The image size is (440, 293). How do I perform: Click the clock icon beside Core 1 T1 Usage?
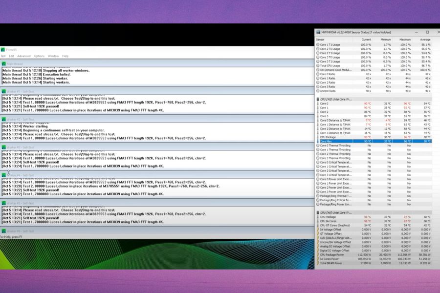(x=318, y=44)
